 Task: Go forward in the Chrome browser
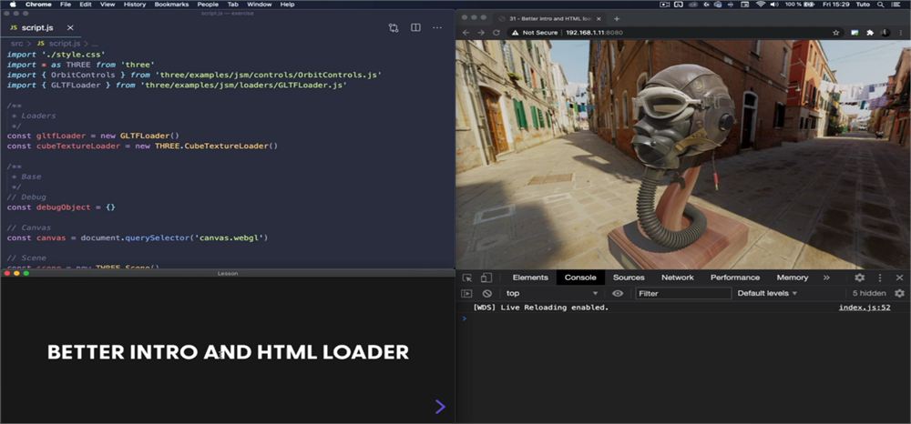tap(480, 33)
